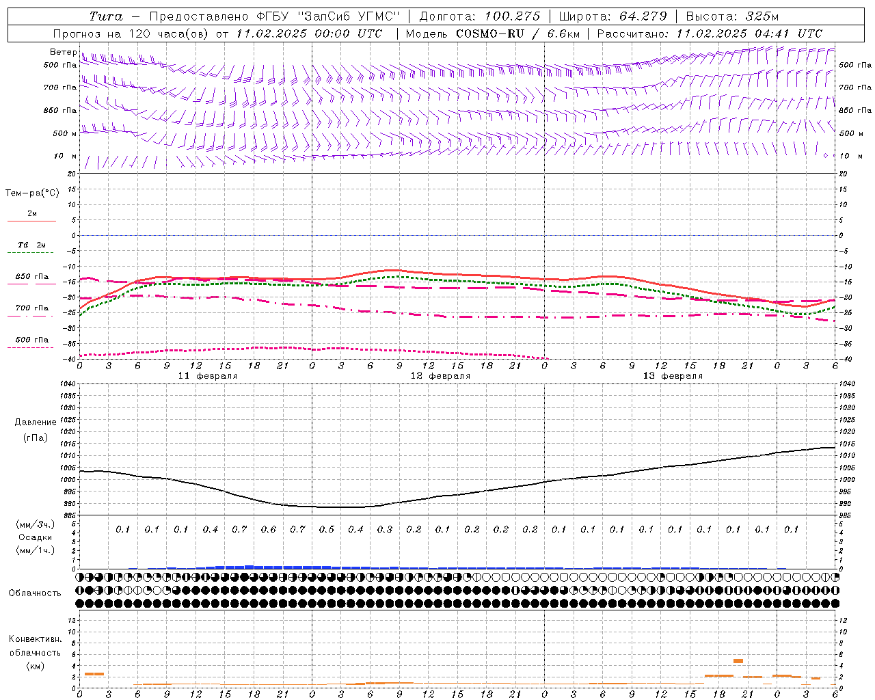This screenshot has width=875, height=700.
Task: Click the 13 февраля date label
Action: [x=673, y=376]
